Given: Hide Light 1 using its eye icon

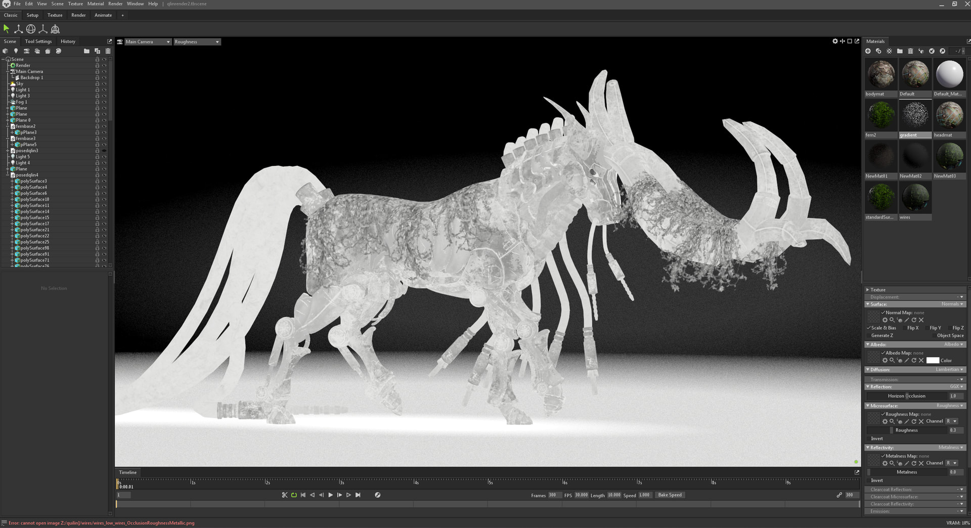Looking at the screenshot, I should 104,90.
